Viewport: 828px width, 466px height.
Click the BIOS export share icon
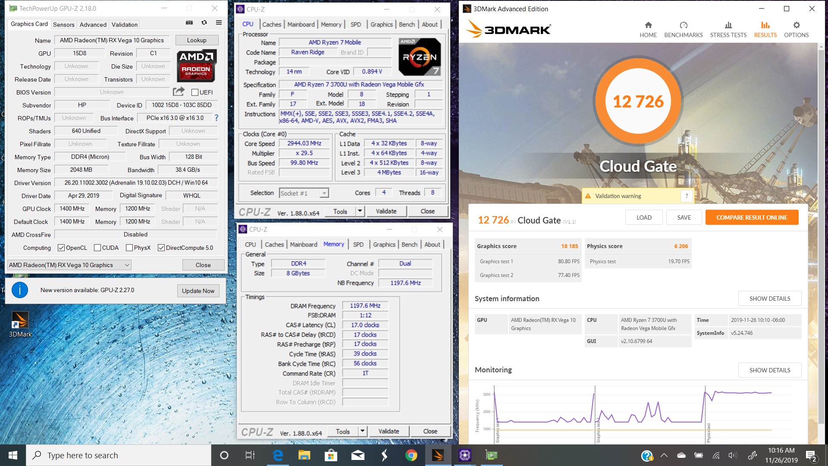(x=179, y=91)
